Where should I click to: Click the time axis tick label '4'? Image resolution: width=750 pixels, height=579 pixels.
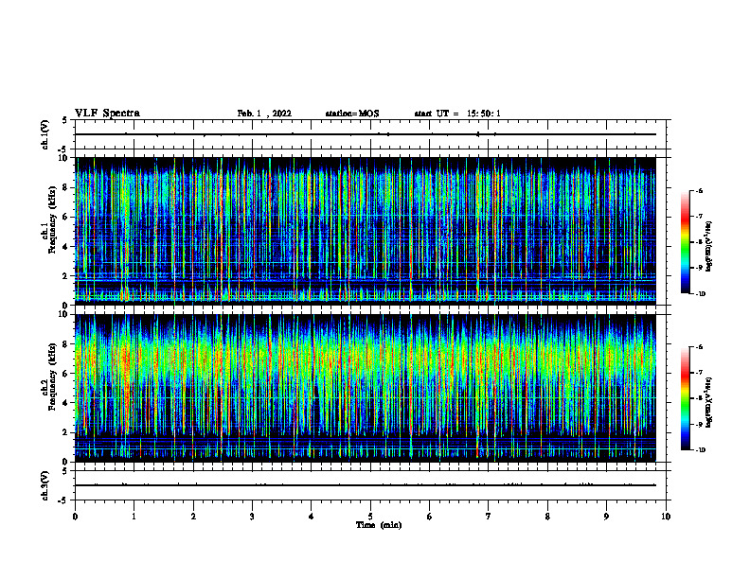pyautogui.click(x=312, y=517)
